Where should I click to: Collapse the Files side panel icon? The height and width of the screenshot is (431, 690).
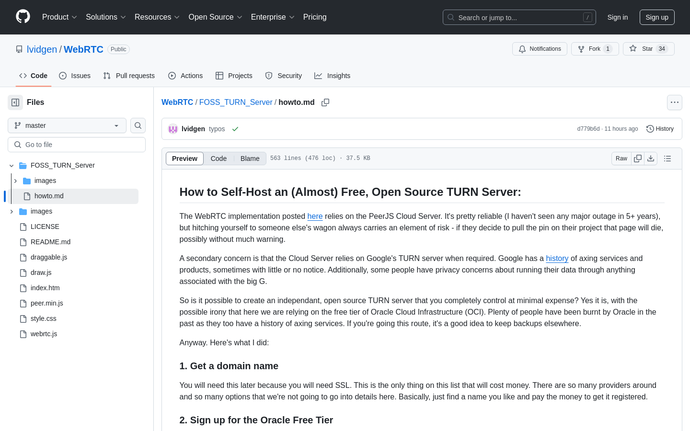coord(15,102)
